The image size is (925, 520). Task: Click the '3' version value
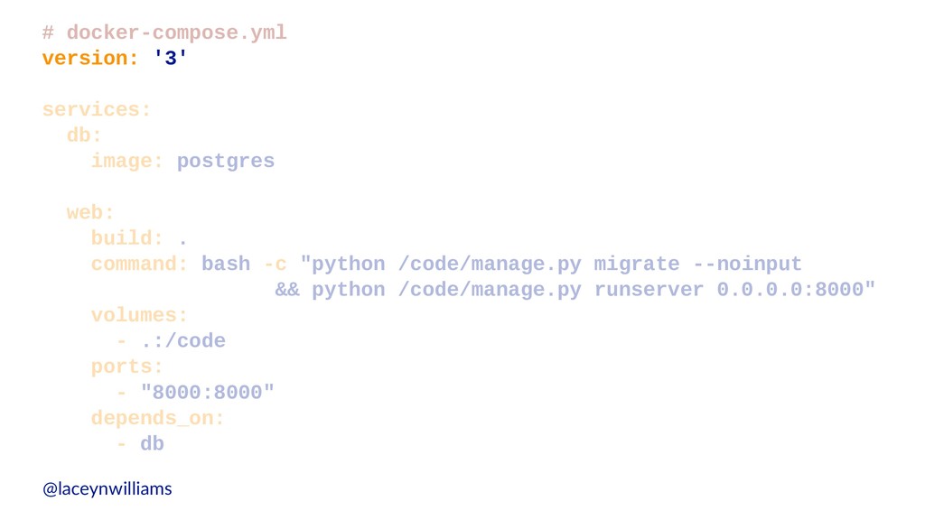171,58
